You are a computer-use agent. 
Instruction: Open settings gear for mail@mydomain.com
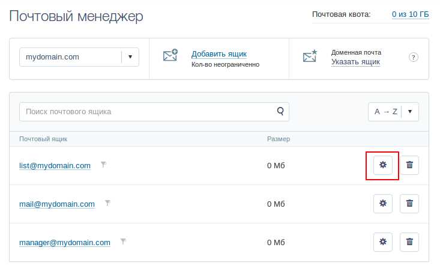383,204
